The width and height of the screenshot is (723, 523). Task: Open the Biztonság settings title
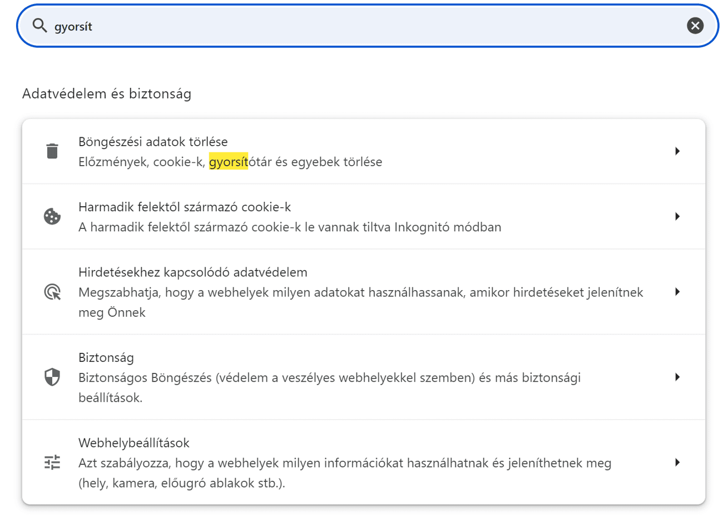coord(106,357)
